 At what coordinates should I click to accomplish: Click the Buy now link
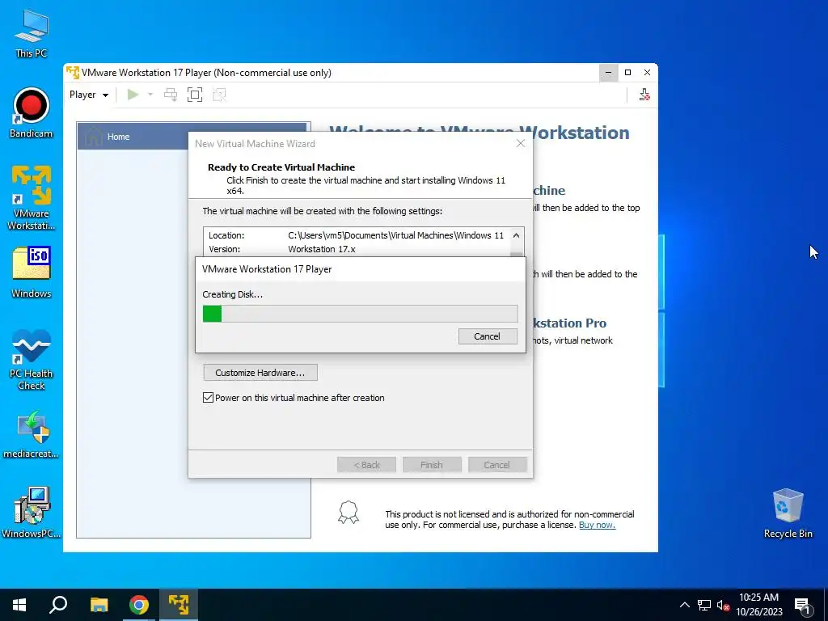click(597, 525)
